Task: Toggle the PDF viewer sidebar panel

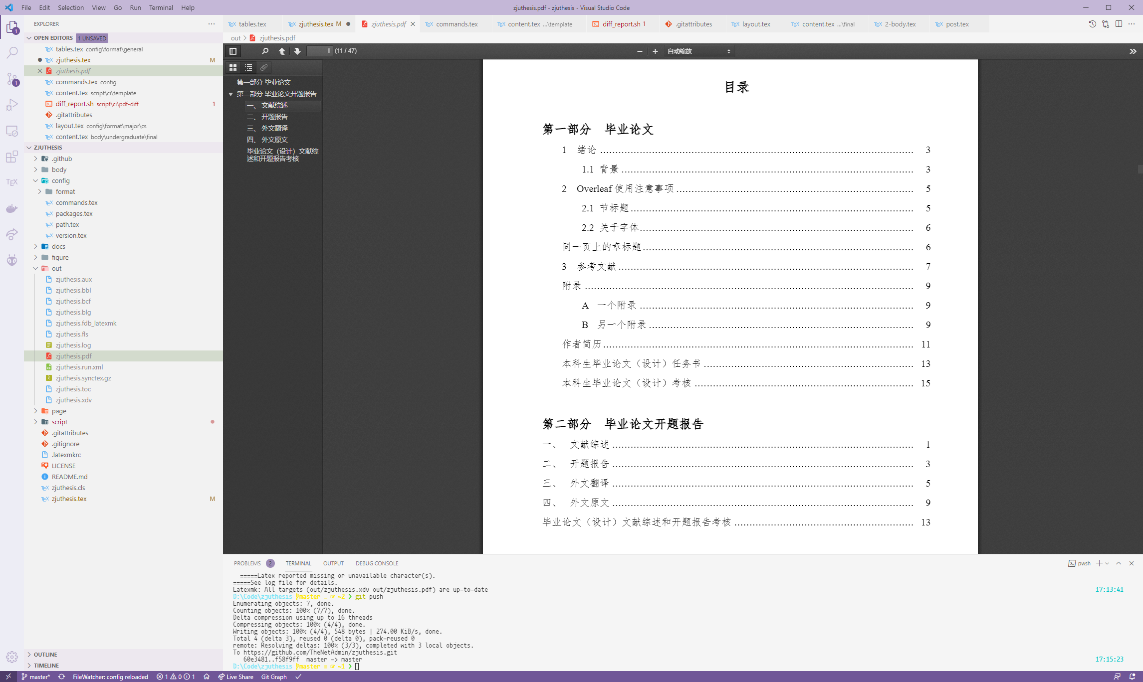Action: pos(232,50)
